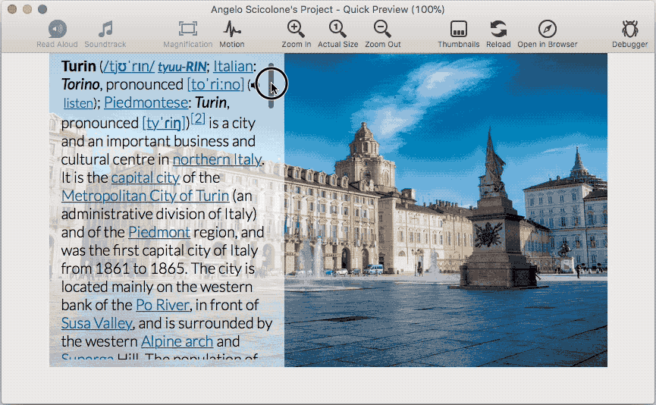
Task: Follow the /tjʊˈrɪn/ pronunciation link
Action: 128,67
